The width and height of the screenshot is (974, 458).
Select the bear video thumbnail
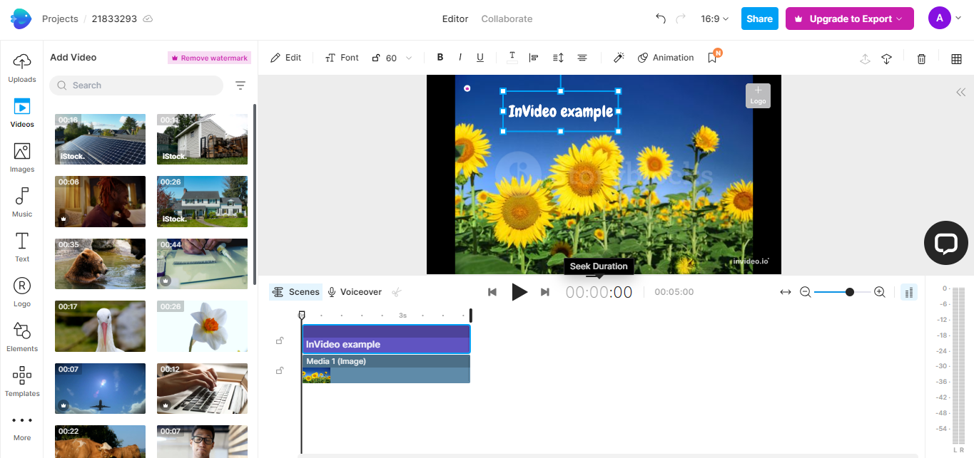click(100, 264)
